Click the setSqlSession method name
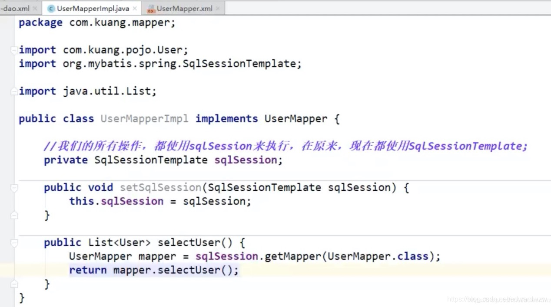The height and width of the screenshot is (307, 551). [x=160, y=188]
